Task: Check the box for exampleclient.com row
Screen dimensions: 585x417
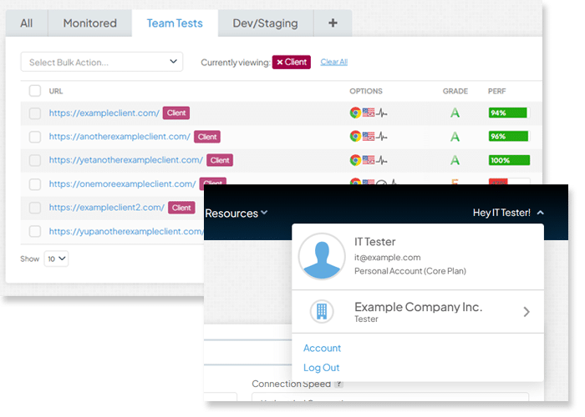Action: pyautogui.click(x=35, y=113)
